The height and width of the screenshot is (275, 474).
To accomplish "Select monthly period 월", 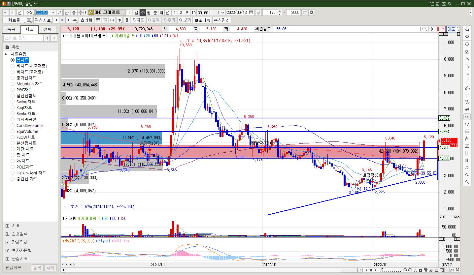I will [x=149, y=12].
